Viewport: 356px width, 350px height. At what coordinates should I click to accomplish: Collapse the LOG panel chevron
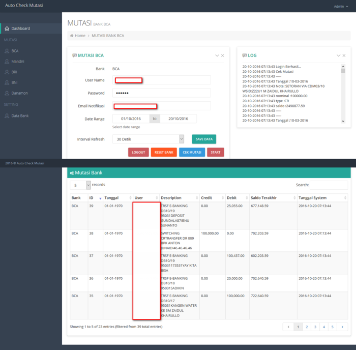click(x=339, y=55)
